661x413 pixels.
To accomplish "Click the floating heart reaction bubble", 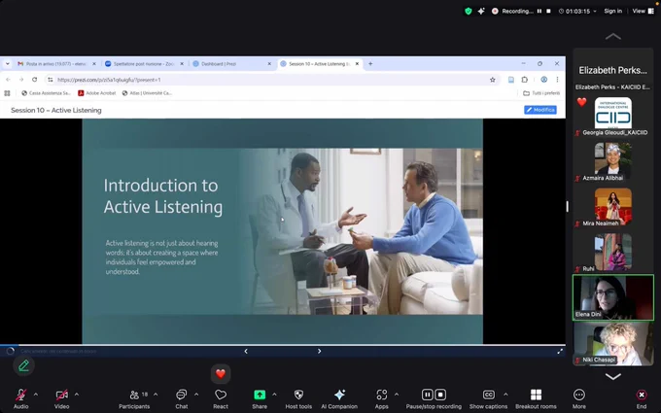I will pyautogui.click(x=221, y=374).
